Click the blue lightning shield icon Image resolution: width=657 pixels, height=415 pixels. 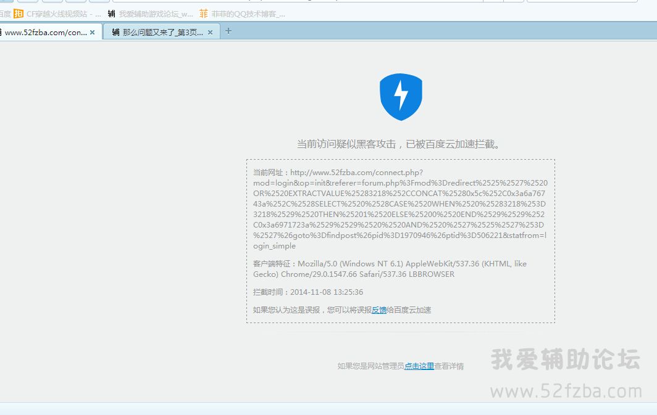pos(401,97)
